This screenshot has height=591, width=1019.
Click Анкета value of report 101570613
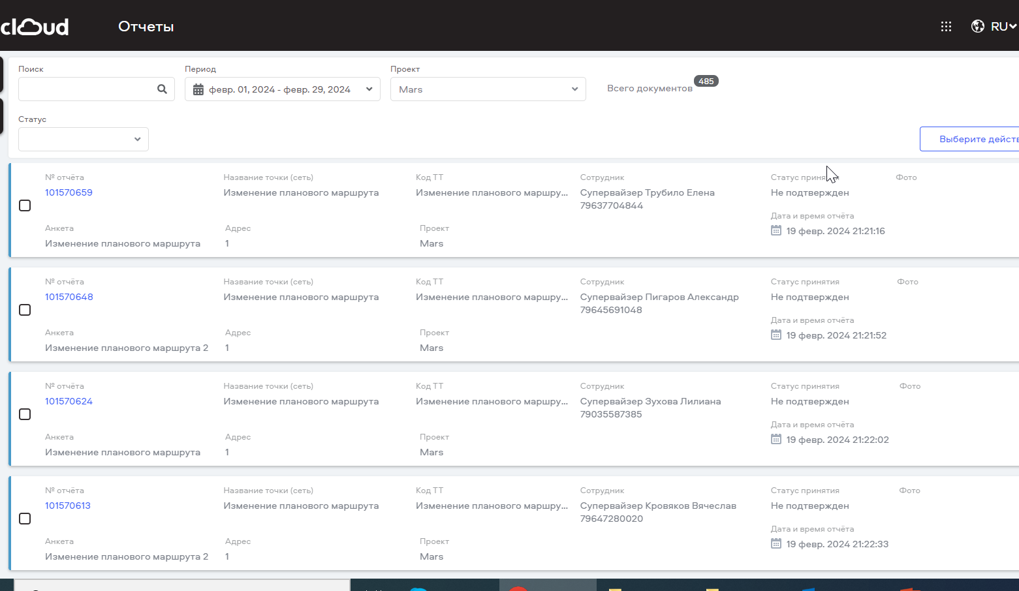[x=127, y=556]
